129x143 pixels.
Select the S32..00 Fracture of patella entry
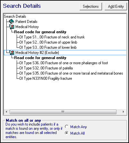(x=46, y=68)
